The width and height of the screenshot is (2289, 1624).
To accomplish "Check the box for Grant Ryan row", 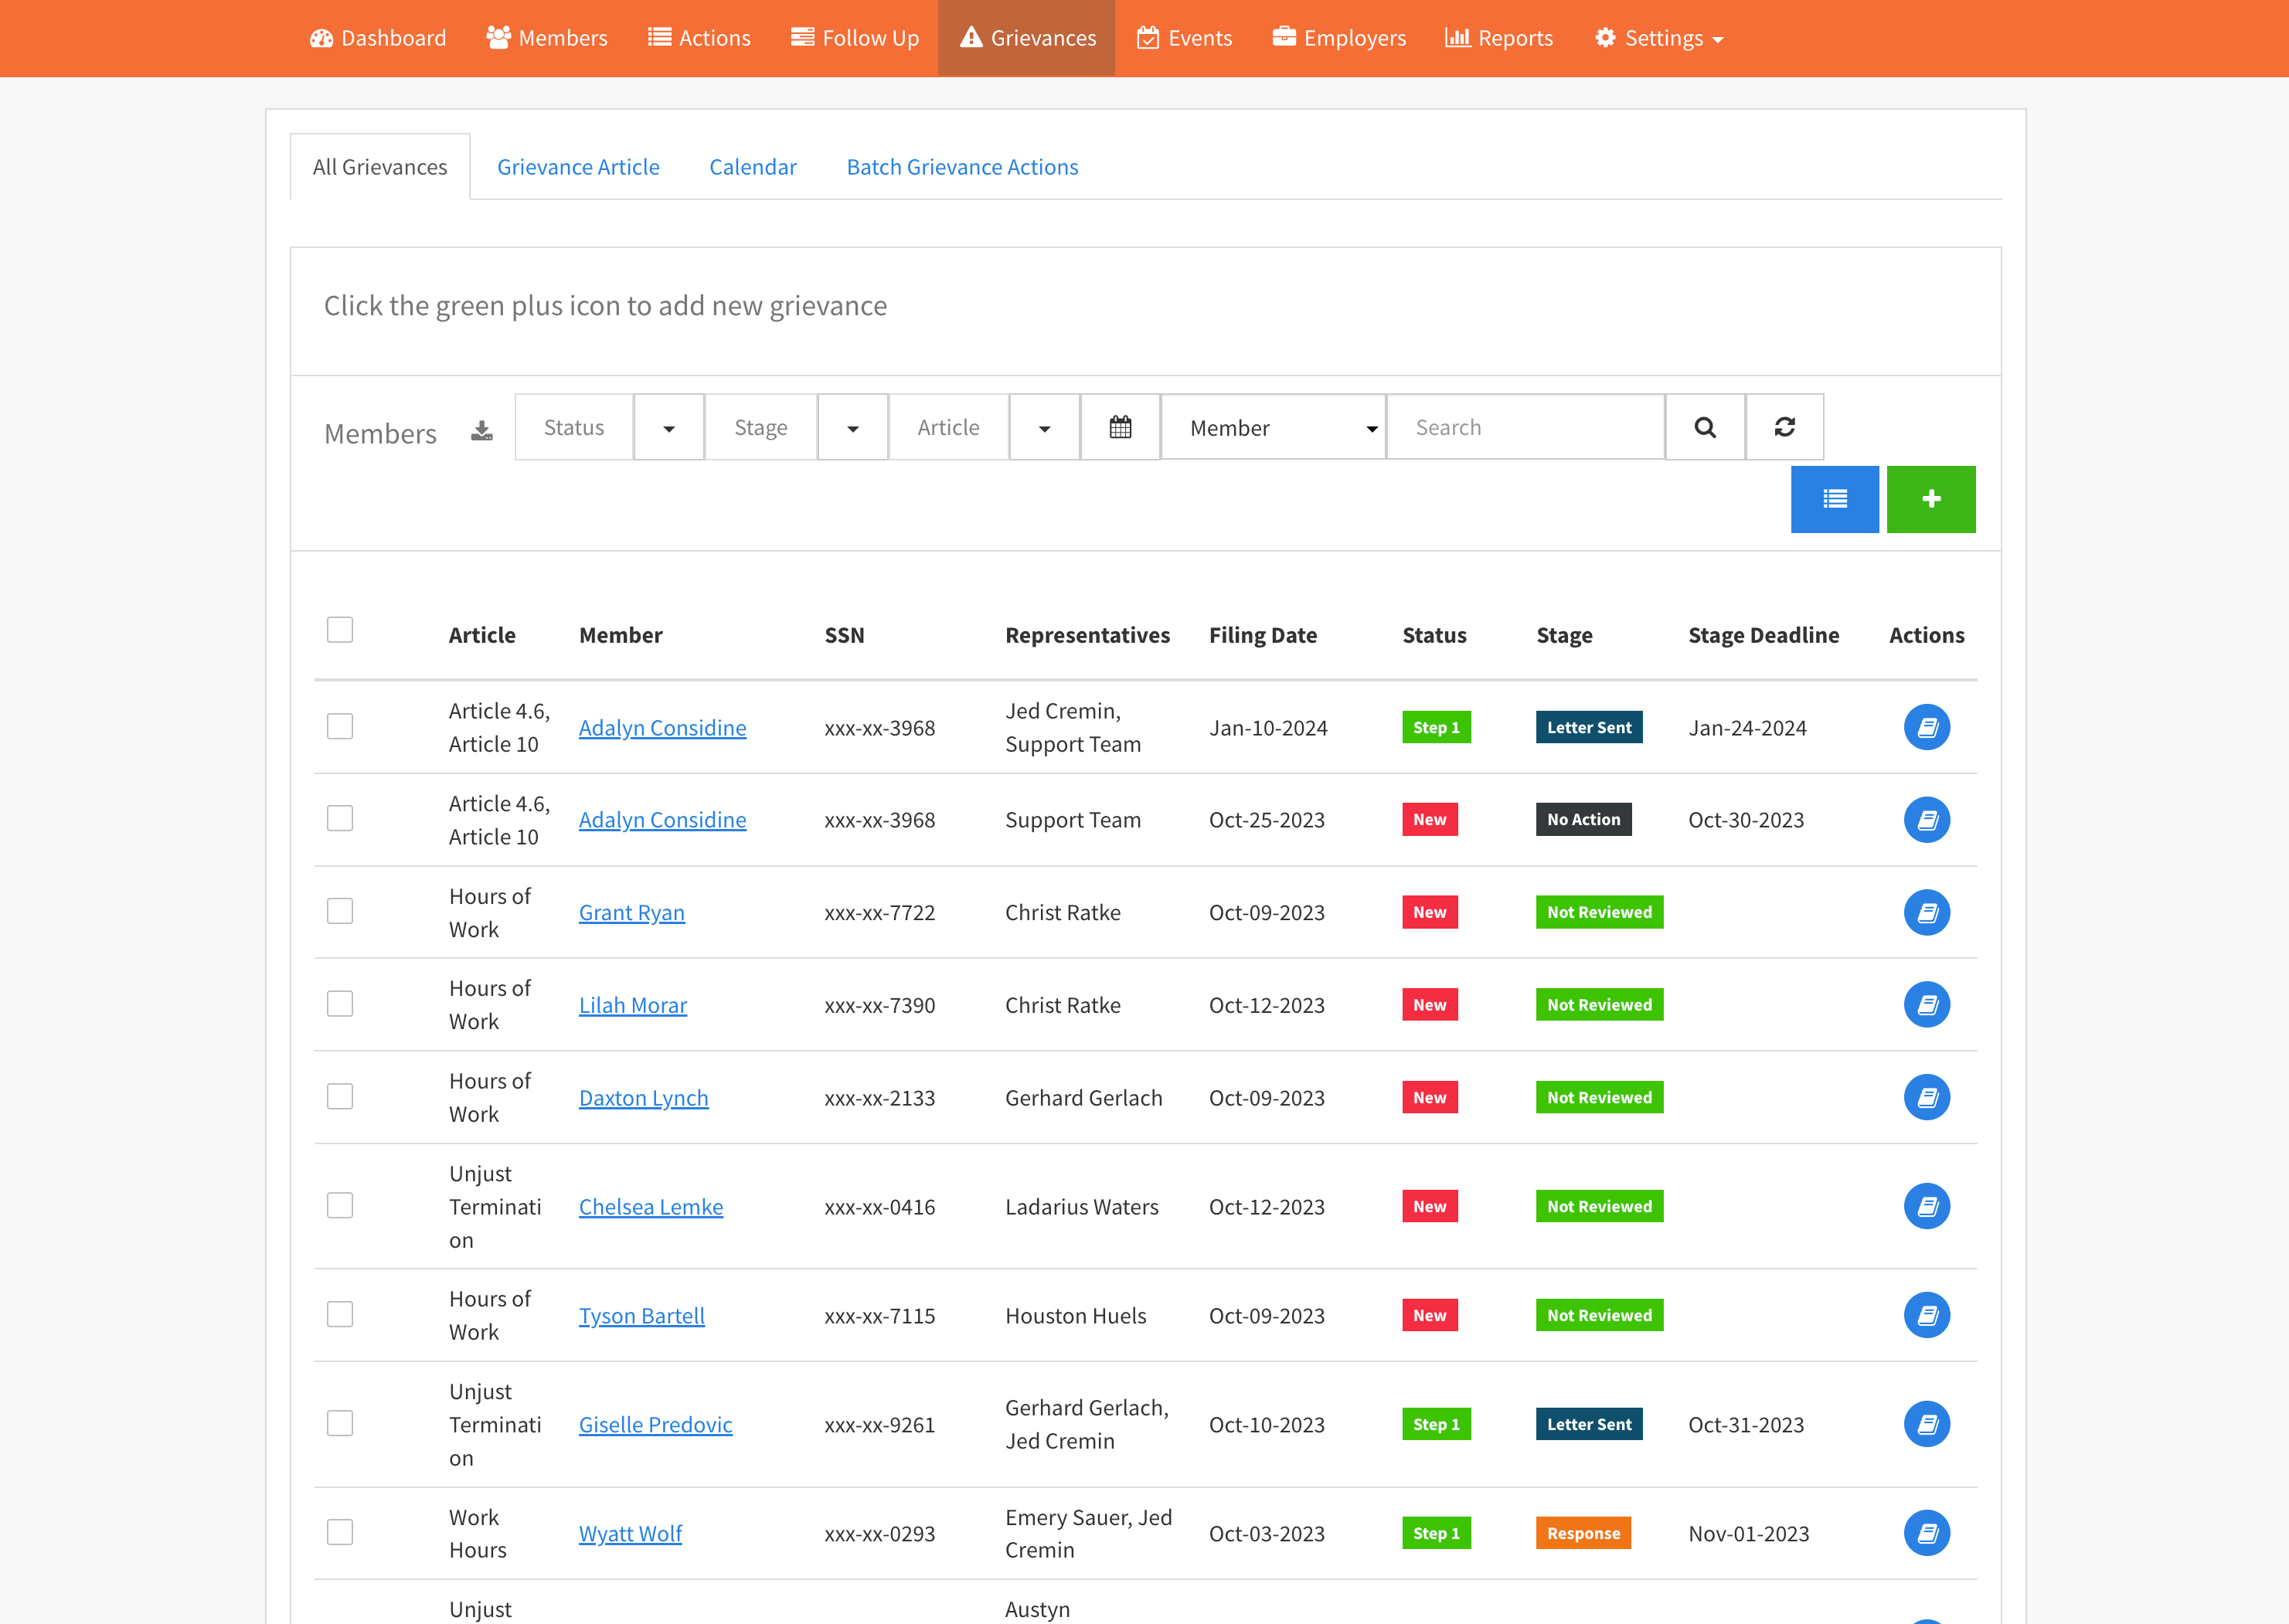I will pyautogui.click(x=340, y=911).
